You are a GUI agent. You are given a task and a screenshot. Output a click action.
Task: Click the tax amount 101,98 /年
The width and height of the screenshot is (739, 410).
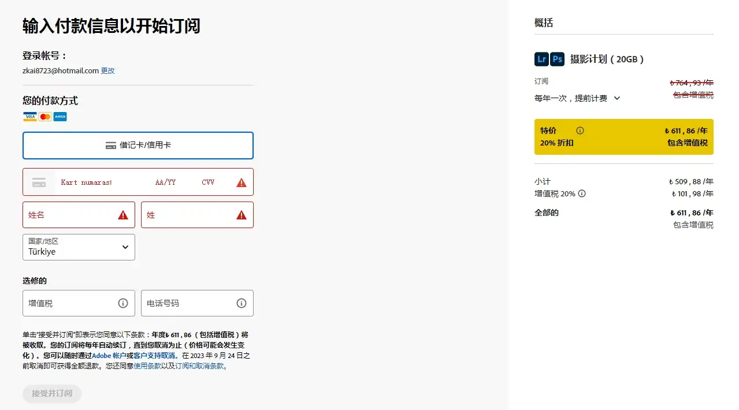[x=692, y=193]
